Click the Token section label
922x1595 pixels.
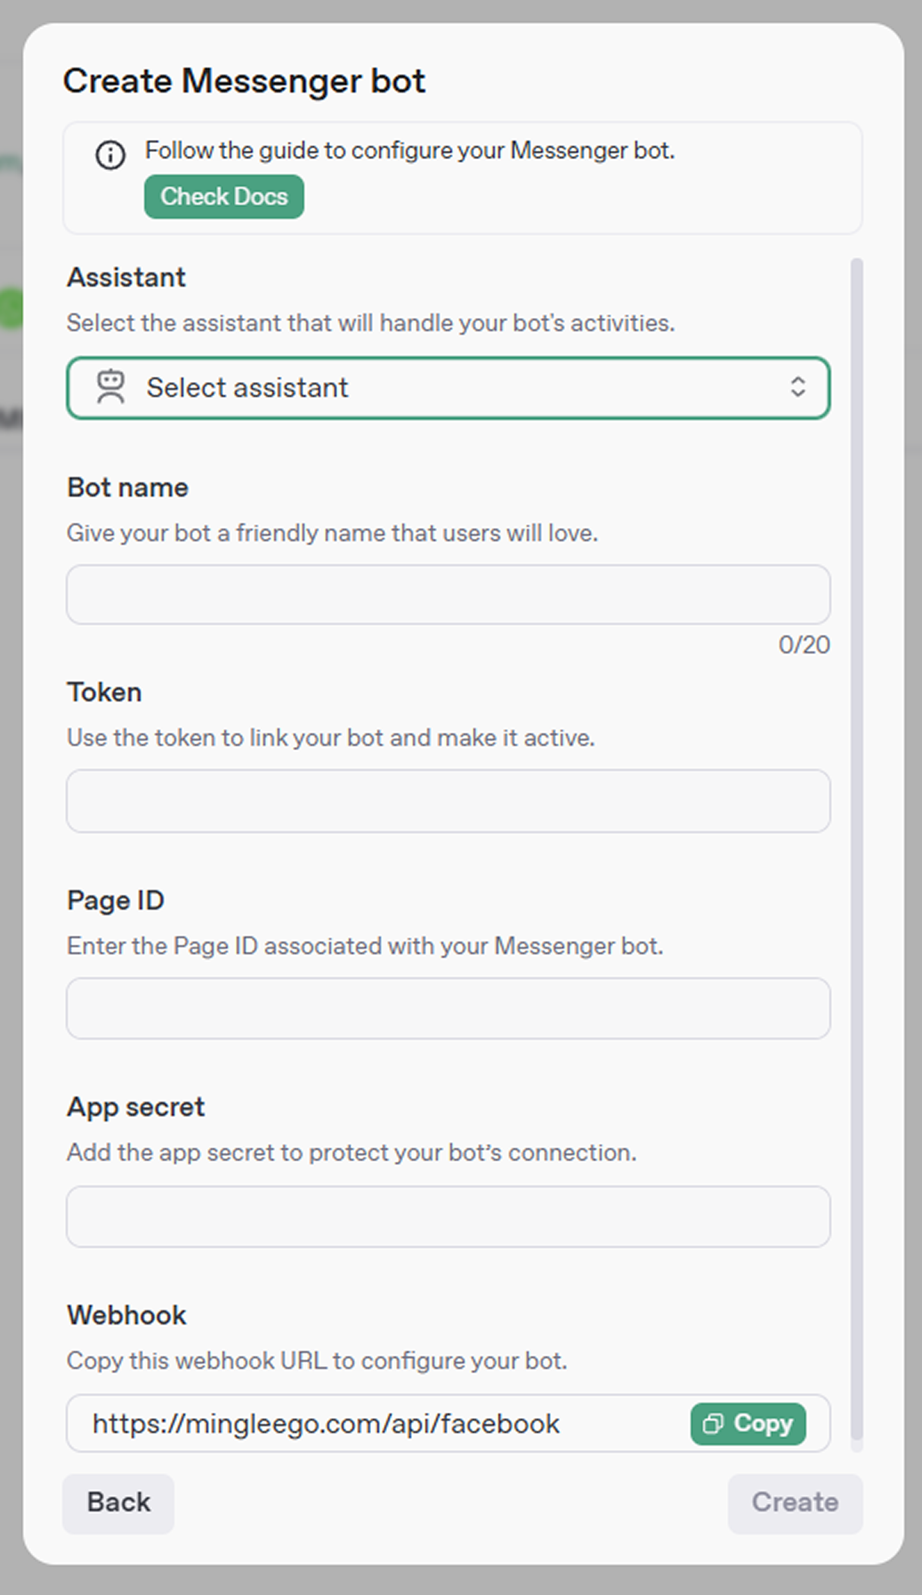pos(104,692)
